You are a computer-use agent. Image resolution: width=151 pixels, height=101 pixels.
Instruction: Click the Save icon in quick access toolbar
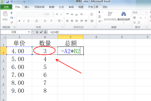coord(7,2)
